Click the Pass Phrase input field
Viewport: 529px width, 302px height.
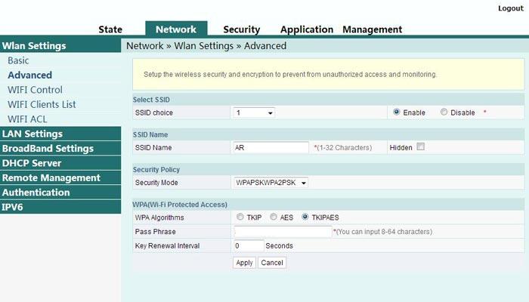click(283, 232)
